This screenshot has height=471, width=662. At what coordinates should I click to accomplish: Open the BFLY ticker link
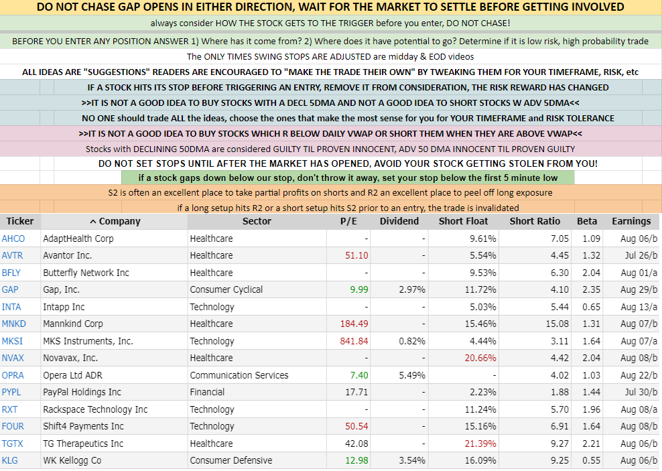(11, 273)
